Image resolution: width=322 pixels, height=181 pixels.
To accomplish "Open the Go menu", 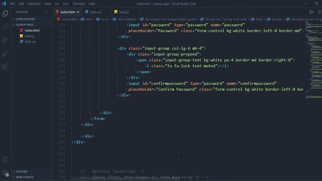I will point(57,4).
